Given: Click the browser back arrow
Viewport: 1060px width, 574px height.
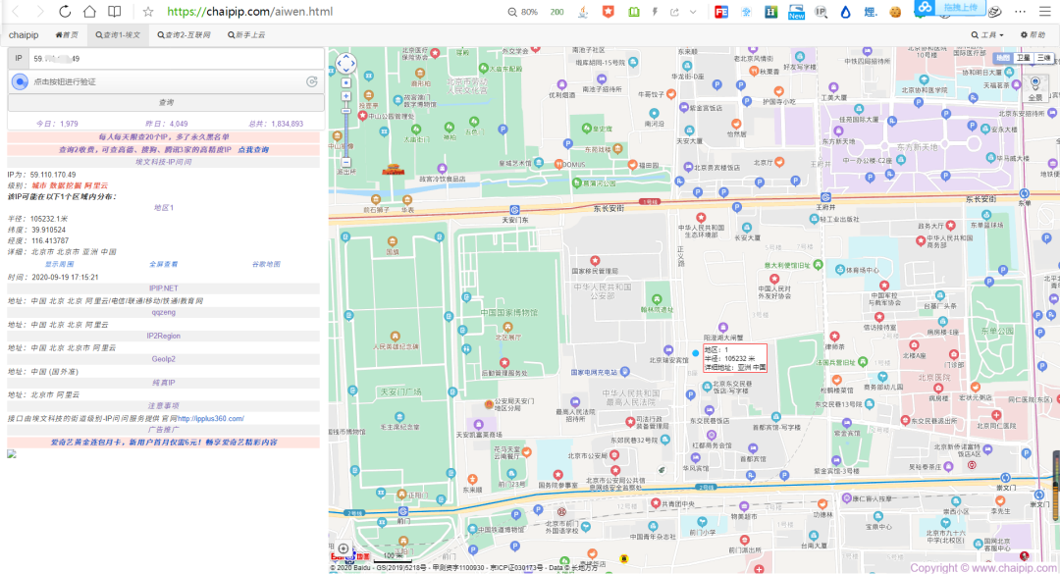Looking at the screenshot, I should tap(16, 12).
